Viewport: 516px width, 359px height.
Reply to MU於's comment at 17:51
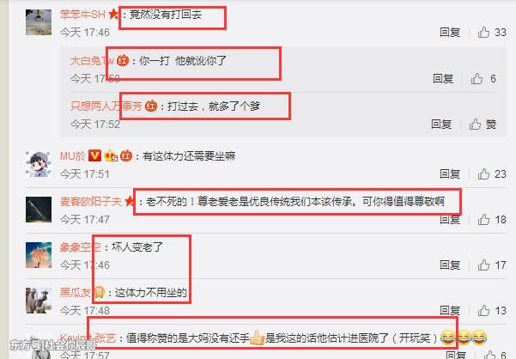pos(450,173)
